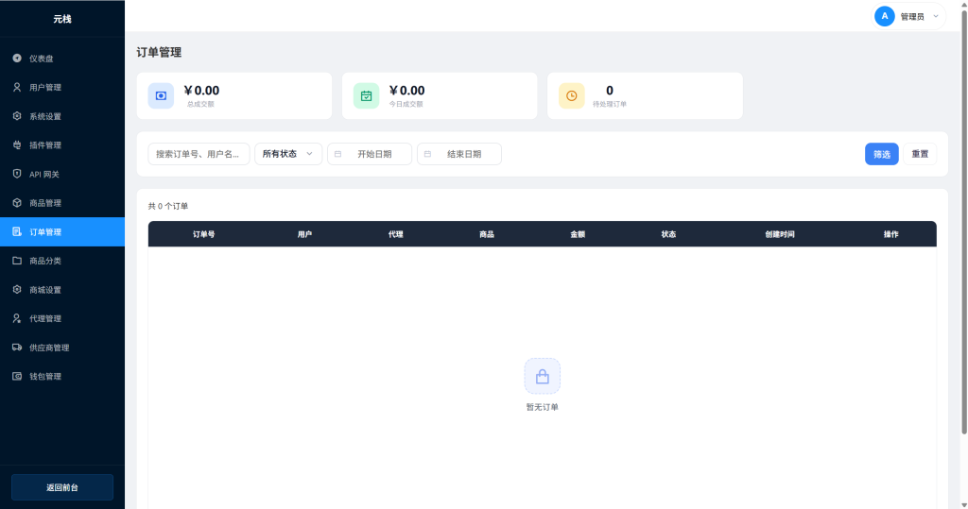The image size is (968, 509).
Task: Click the 代理 column header
Action: [x=396, y=234]
